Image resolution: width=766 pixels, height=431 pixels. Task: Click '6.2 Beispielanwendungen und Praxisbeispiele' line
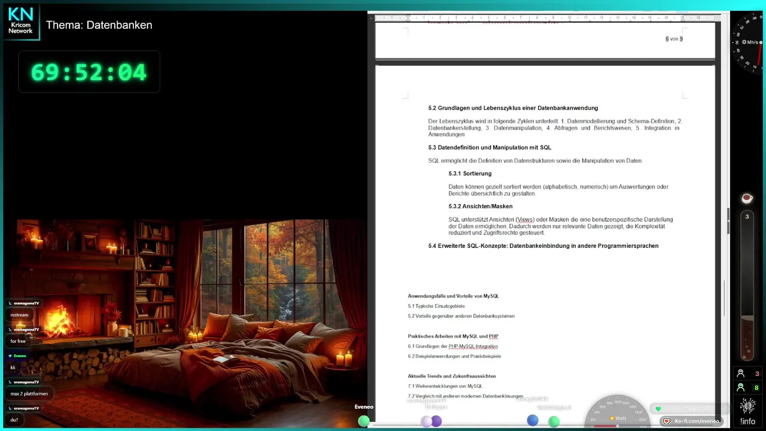454,356
